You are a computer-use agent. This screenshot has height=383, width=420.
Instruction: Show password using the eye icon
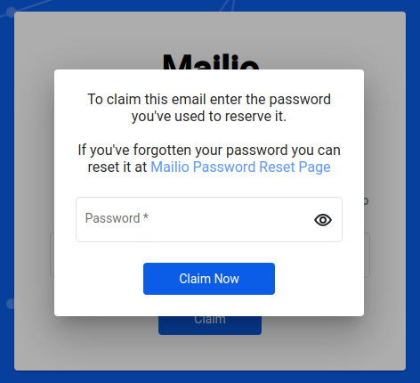[323, 220]
